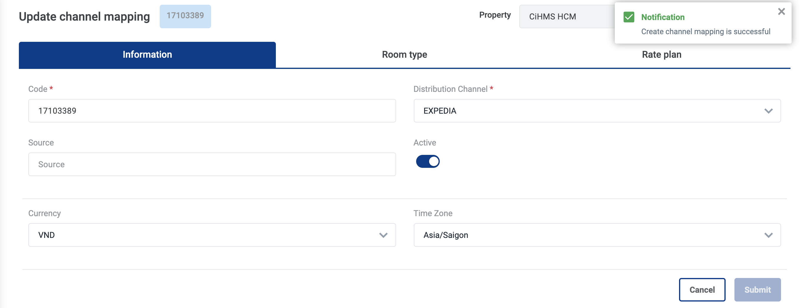Click the Currency field chevron arrow

[x=383, y=235]
